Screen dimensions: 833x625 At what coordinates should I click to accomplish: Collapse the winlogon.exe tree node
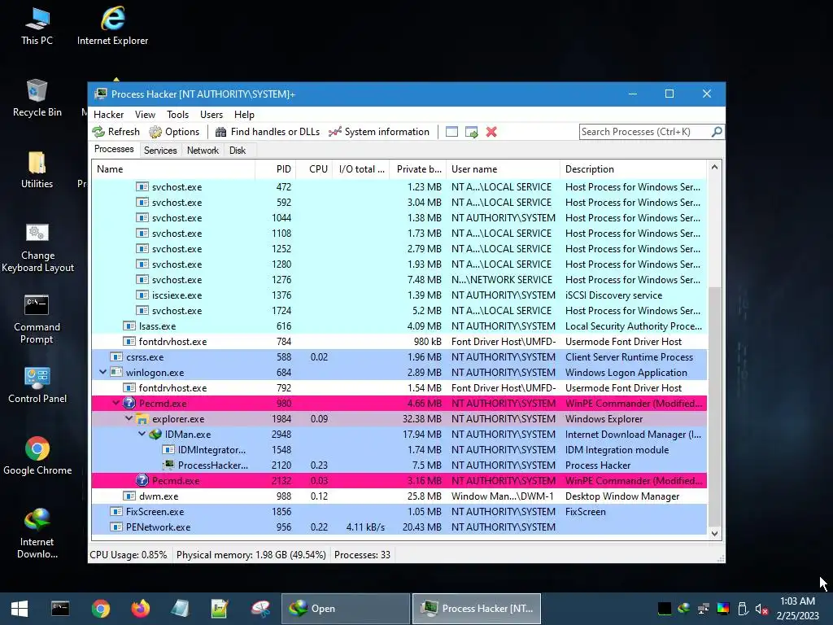[x=102, y=372]
